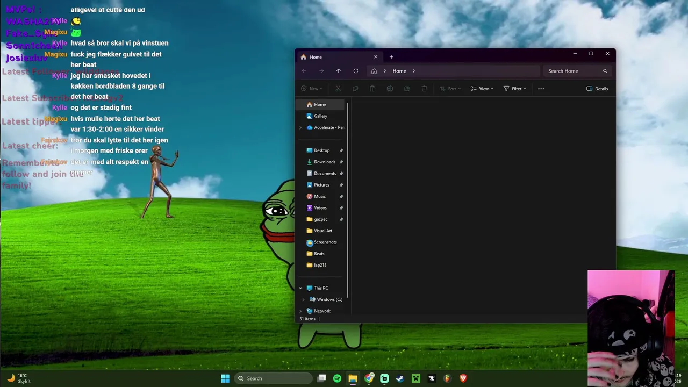Open Task View from the taskbar
This screenshot has width=688, height=387.
coord(321,378)
